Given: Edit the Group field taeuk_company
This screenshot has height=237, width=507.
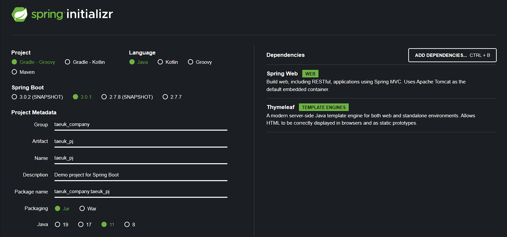Looking at the screenshot, I should tap(141, 125).
